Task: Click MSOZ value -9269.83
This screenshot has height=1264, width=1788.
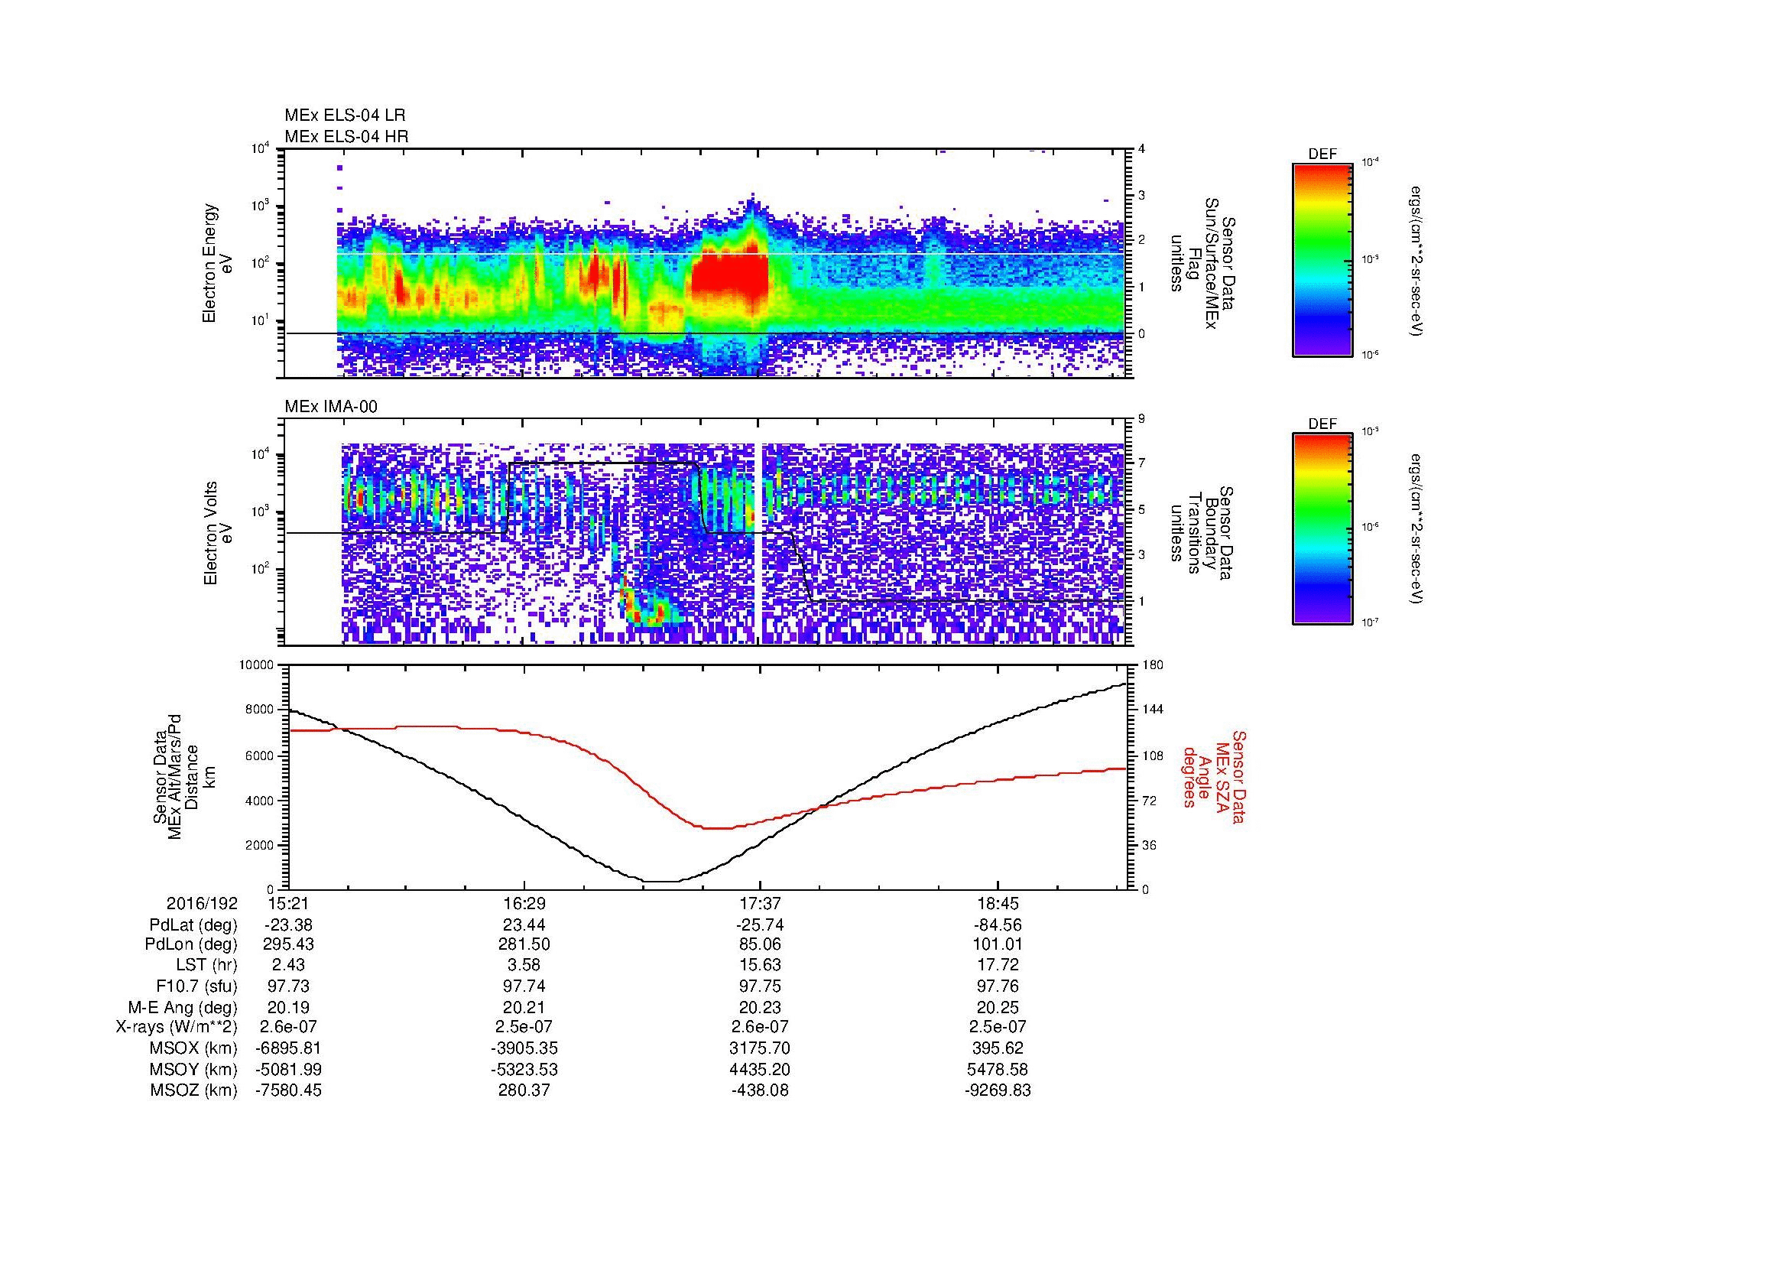Action: coord(998,1090)
